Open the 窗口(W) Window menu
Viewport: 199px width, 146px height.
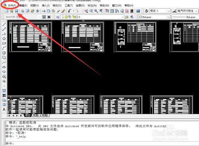[x=117, y=6]
